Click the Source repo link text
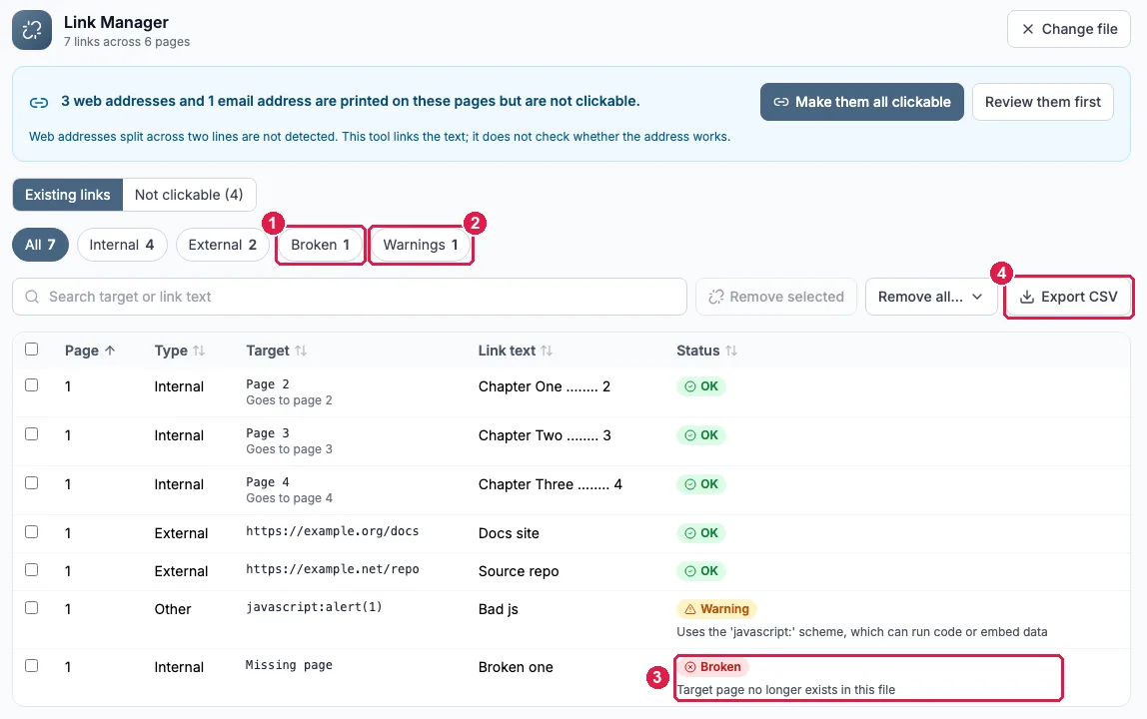 click(519, 571)
